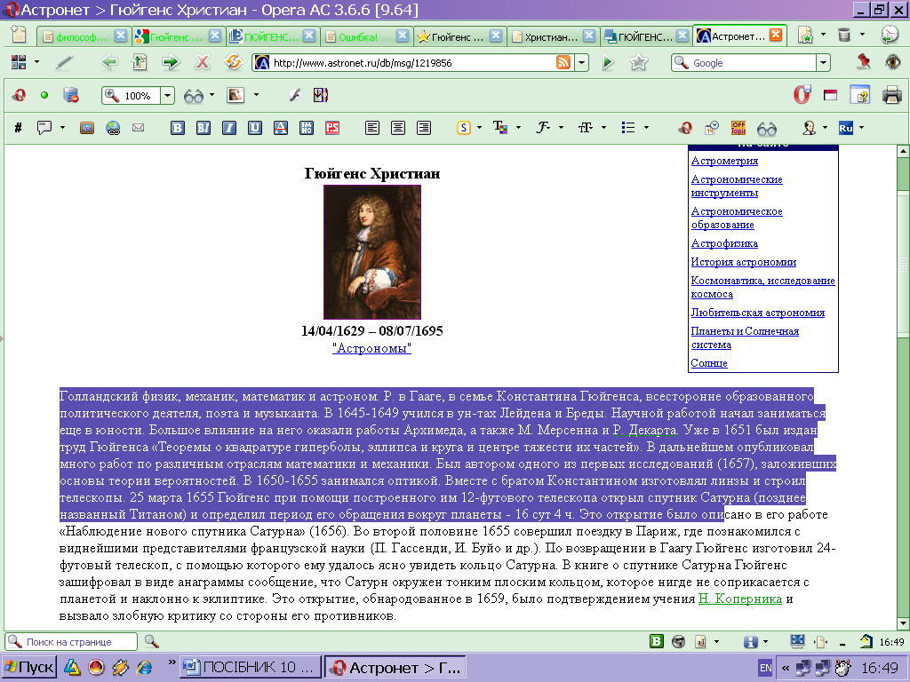Image resolution: width=910 pixels, height=682 pixels.
Task: Switch to ПОСІБНИК 10 Word taskbar window
Action: point(250,668)
